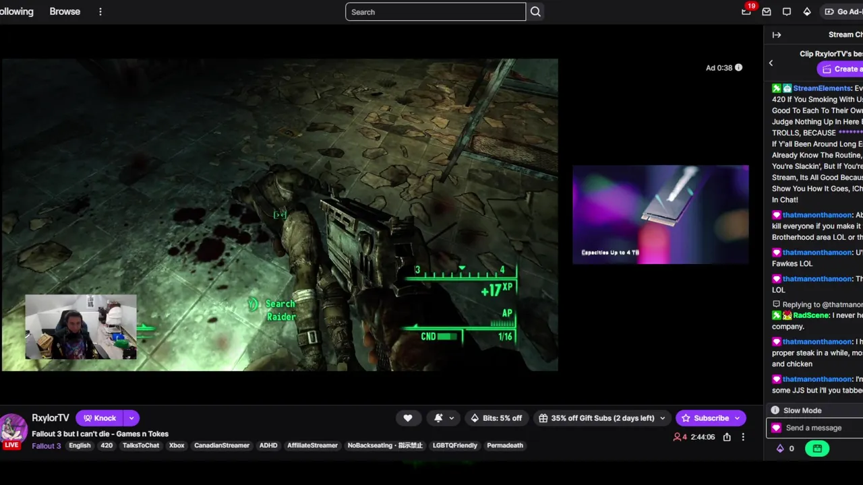Open the RadScene username in chat
This screenshot has height=485, width=863.
point(810,315)
